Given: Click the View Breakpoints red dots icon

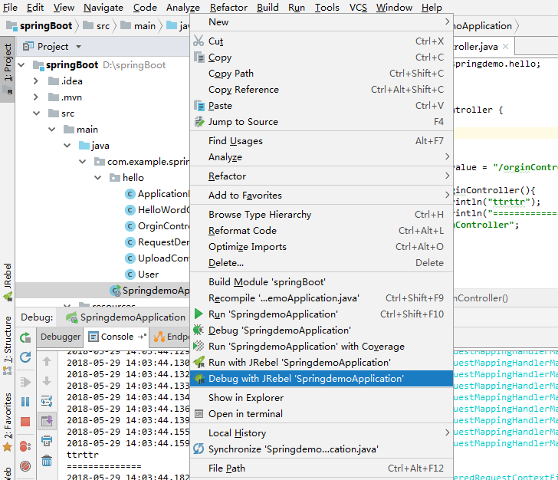Looking at the screenshot, I should coord(25,446).
